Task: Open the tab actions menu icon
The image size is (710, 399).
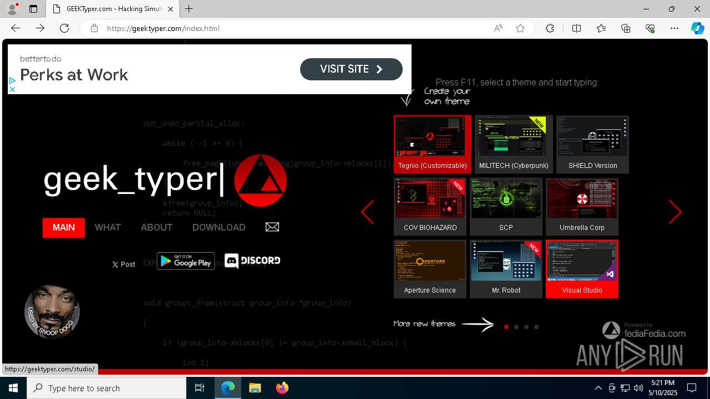Action: [x=33, y=9]
